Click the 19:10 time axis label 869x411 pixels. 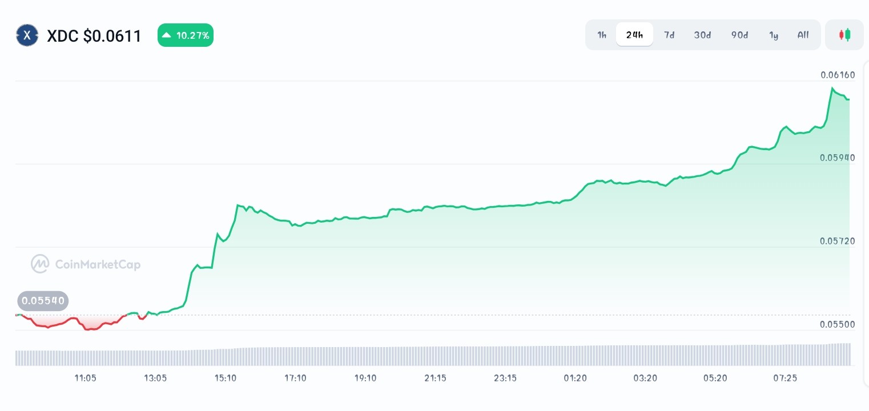pyautogui.click(x=365, y=378)
